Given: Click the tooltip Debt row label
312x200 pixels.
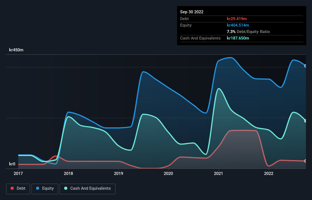Looking at the screenshot, I should (184, 19).
